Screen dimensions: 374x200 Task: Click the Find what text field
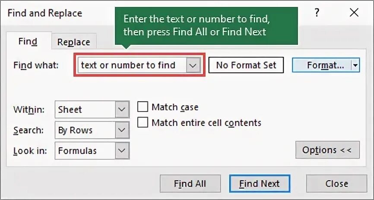pos(131,66)
